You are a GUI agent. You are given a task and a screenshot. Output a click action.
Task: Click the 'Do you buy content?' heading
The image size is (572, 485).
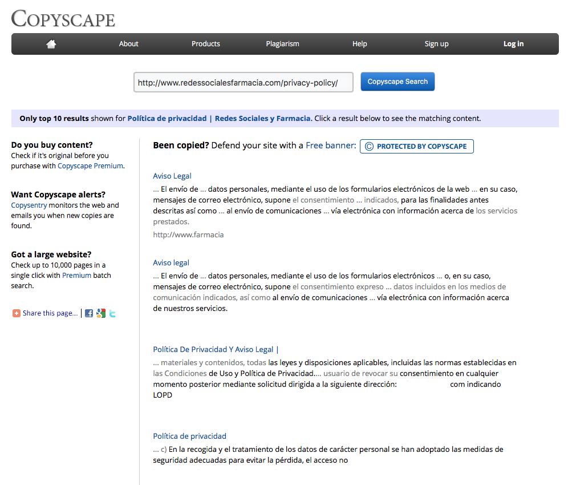pos(52,145)
